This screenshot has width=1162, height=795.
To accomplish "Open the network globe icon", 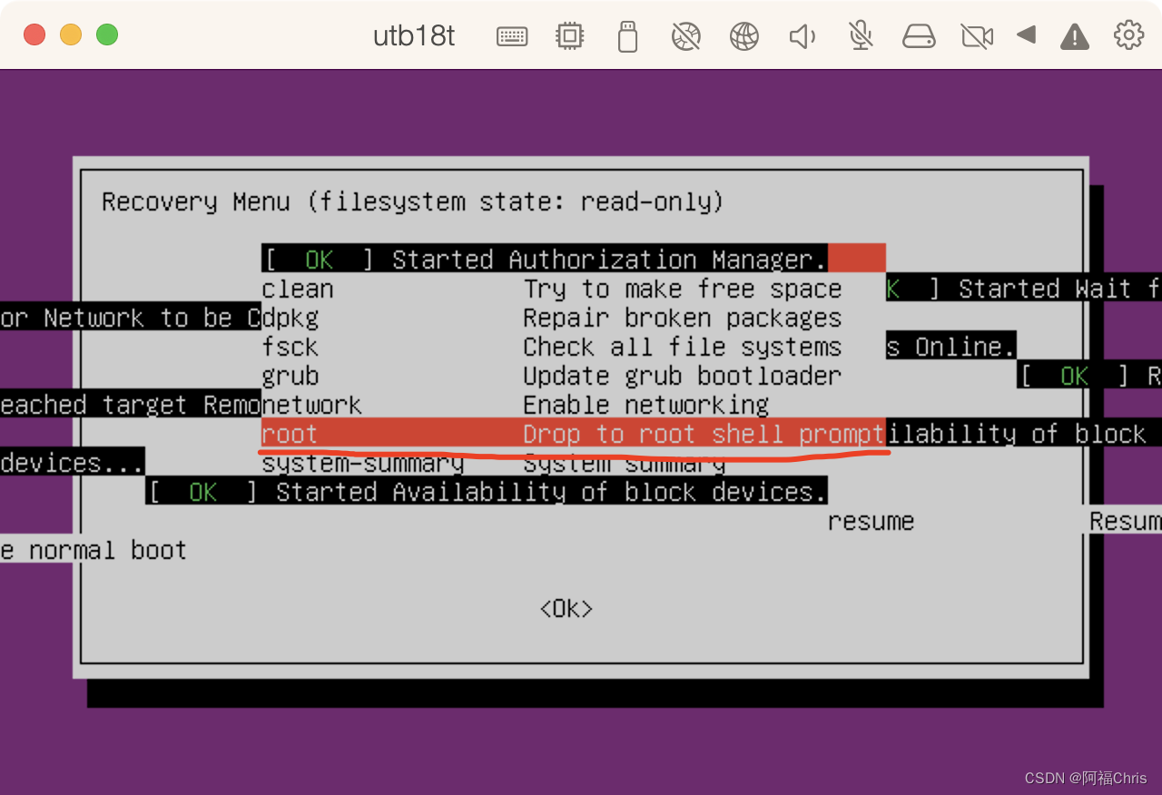I will [743, 36].
